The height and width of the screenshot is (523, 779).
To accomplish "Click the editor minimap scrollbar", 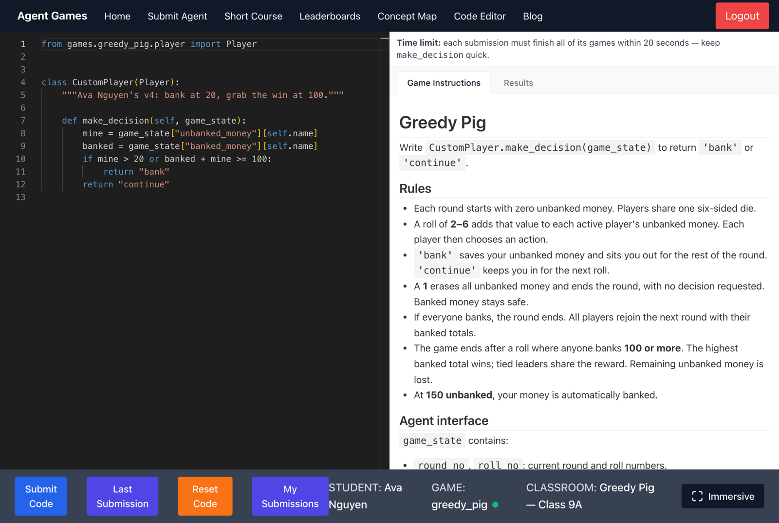I will click(x=385, y=251).
